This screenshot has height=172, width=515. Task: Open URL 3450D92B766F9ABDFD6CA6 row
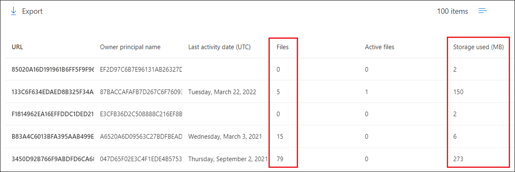tap(53, 159)
